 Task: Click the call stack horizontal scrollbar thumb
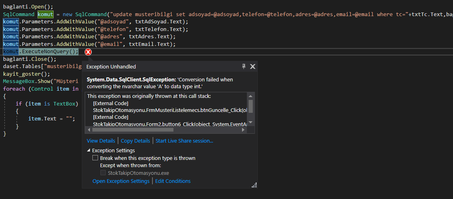coord(133,130)
